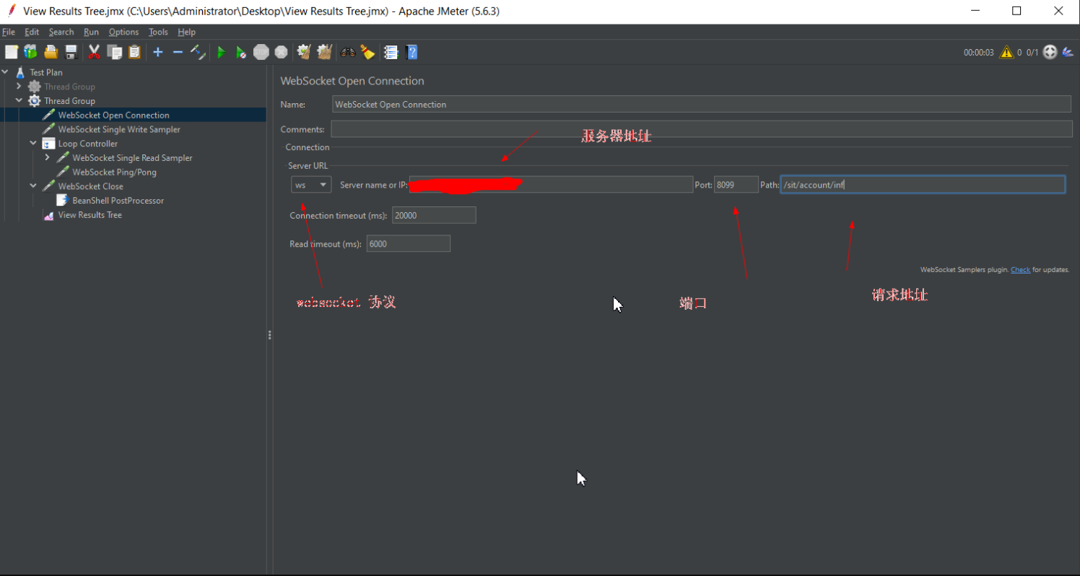Open the Options menu

(123, 32)
